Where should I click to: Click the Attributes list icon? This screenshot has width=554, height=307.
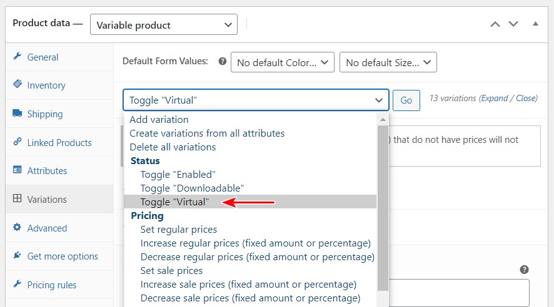coord(17,170)
